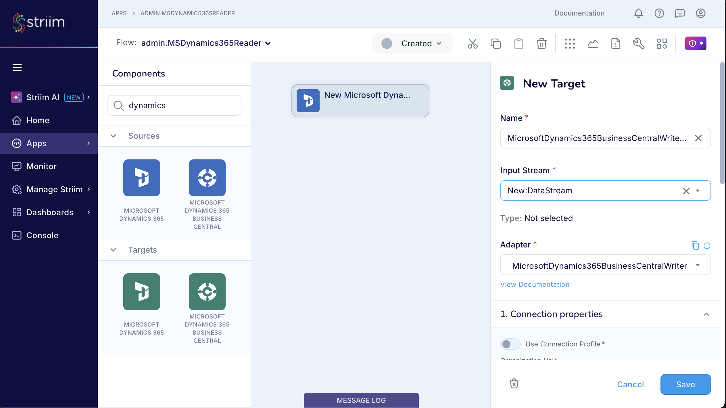Select the Microsoft Dynamics 365 target component

(x=141, y=292)
